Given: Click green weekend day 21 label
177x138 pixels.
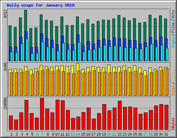Looking at the screenshot, I should 114,134.
